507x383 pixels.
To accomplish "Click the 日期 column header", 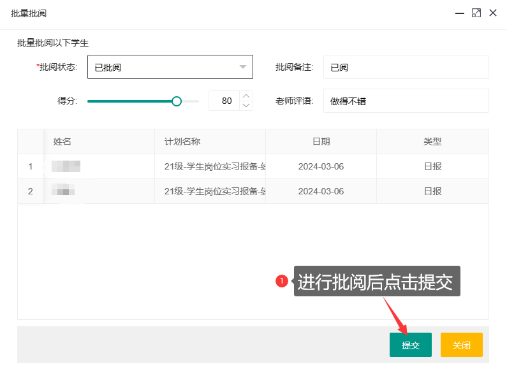I will (321, 141).
